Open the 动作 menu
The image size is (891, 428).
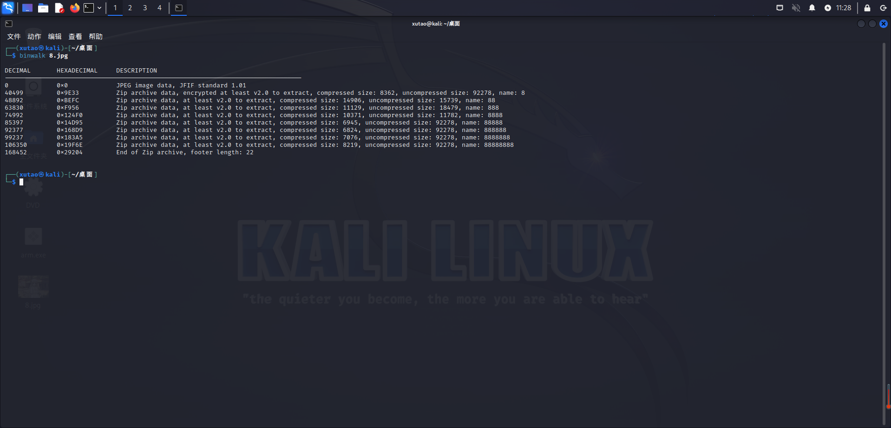tap(34, 37)
